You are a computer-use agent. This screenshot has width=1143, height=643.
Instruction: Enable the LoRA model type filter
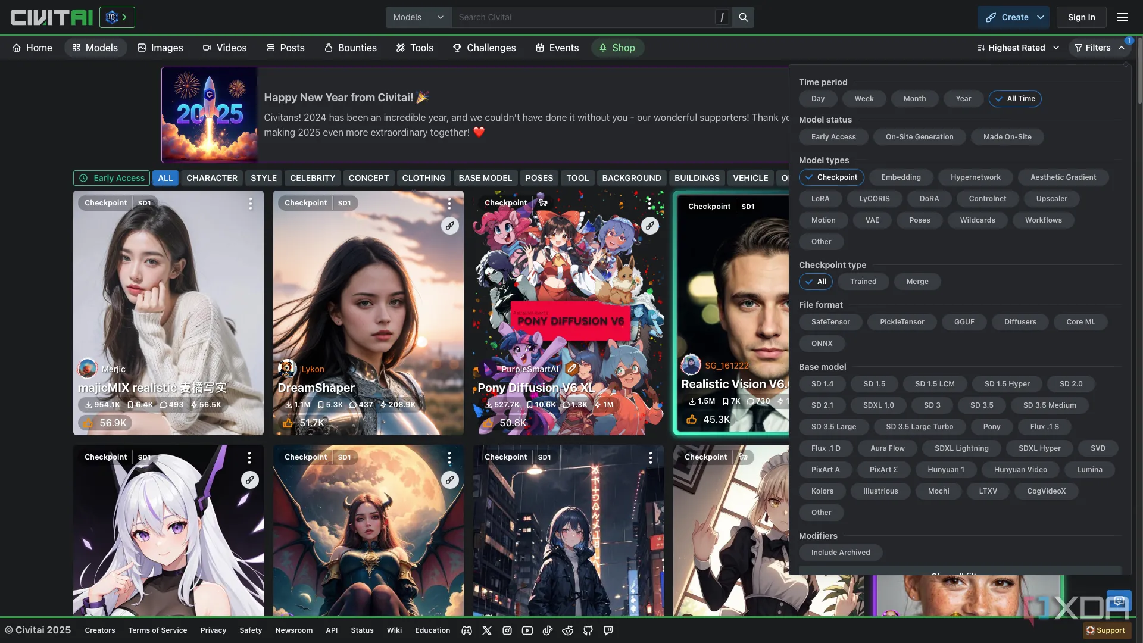[x=820, y=199]
